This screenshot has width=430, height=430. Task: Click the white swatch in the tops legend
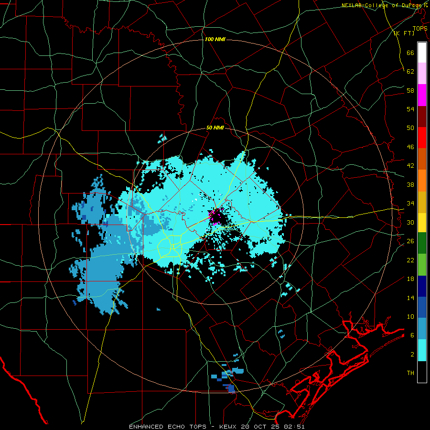pyautogui.click(x=422, y=53)
